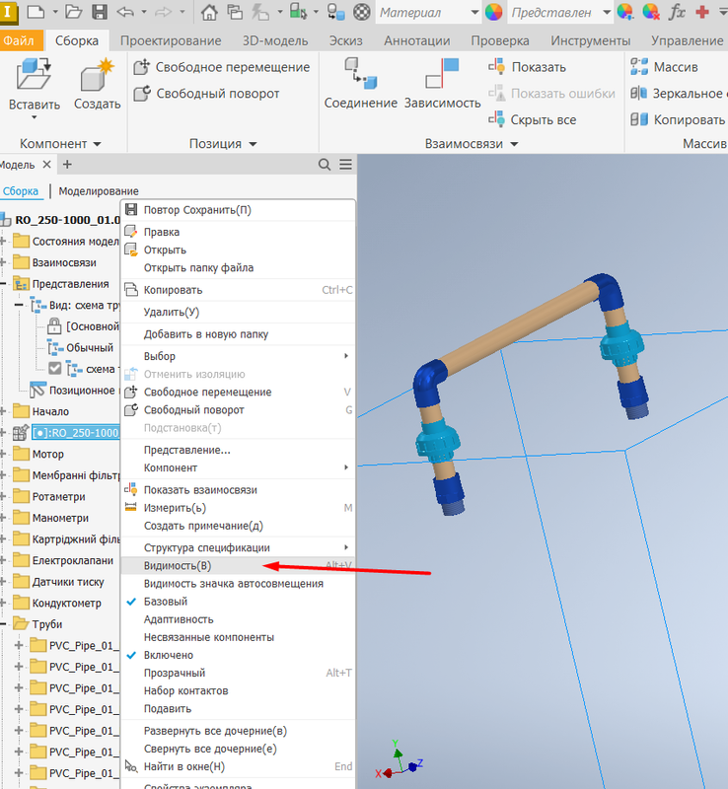
Task: Click the material sphere icon in toolbar
Action: pos(361,12)
